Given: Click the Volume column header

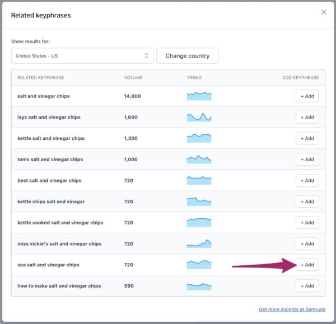Looking at the screenshot, I should coord(133,78).
